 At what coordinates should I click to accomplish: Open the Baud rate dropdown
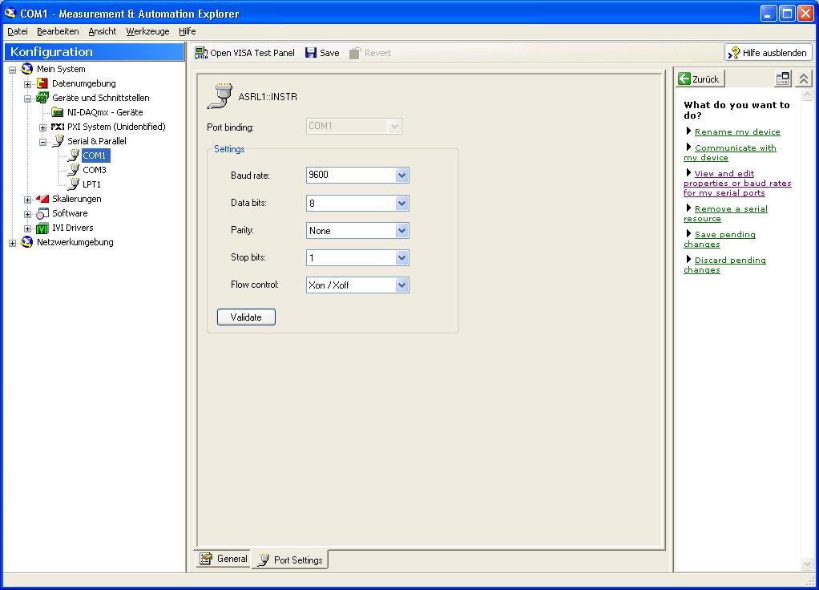tap(401, 175)
